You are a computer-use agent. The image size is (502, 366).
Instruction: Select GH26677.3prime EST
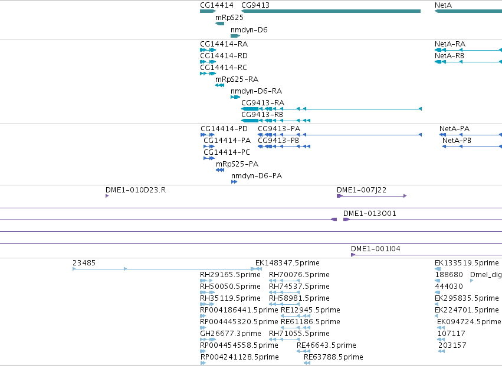click(208, 340)
